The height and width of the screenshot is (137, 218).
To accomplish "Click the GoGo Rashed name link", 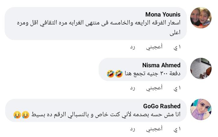I will [x=162, y=106].
